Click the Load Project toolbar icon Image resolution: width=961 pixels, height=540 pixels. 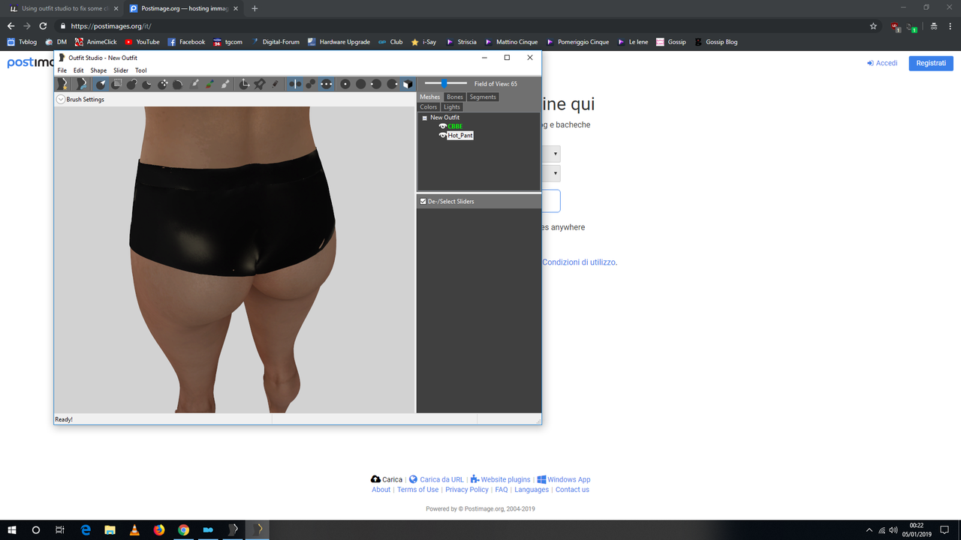point(81,84)
